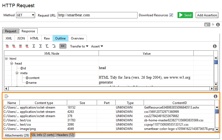Click the Request URL input field

98,15
